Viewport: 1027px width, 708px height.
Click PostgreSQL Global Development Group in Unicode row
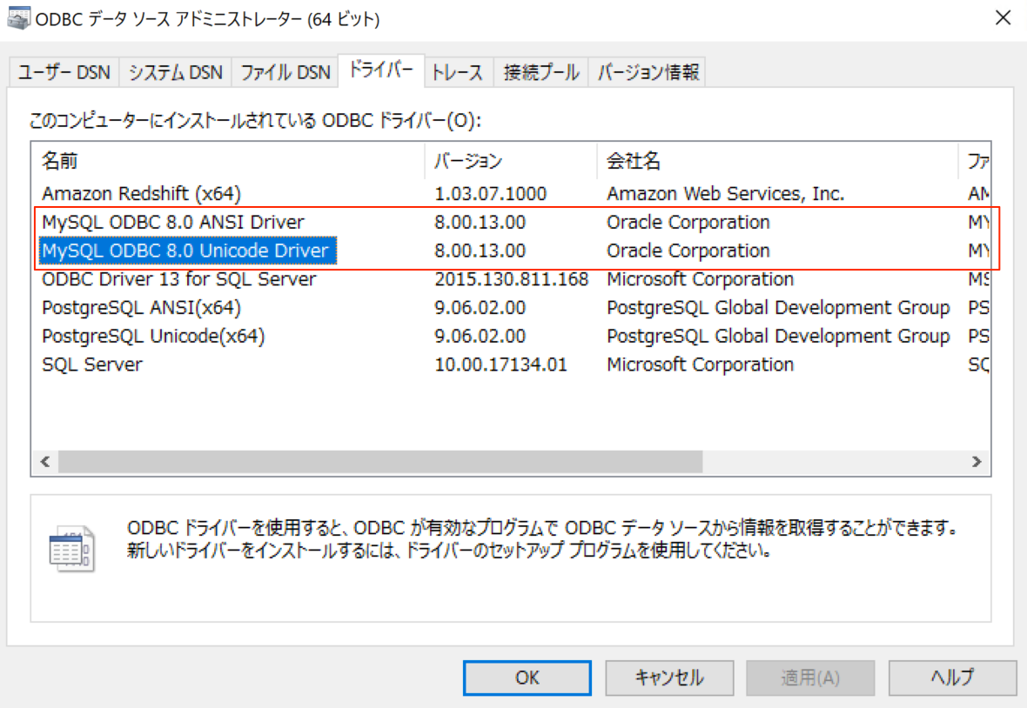point(778,337)
